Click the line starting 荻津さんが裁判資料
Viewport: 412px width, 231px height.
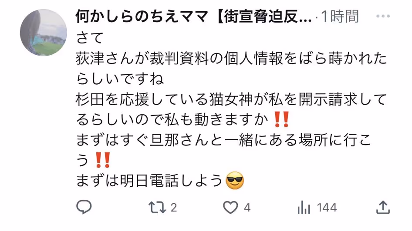pos(231,58)
